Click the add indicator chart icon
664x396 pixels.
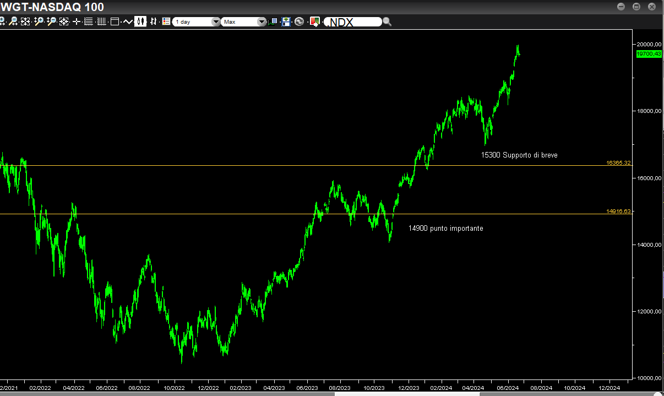273,21
